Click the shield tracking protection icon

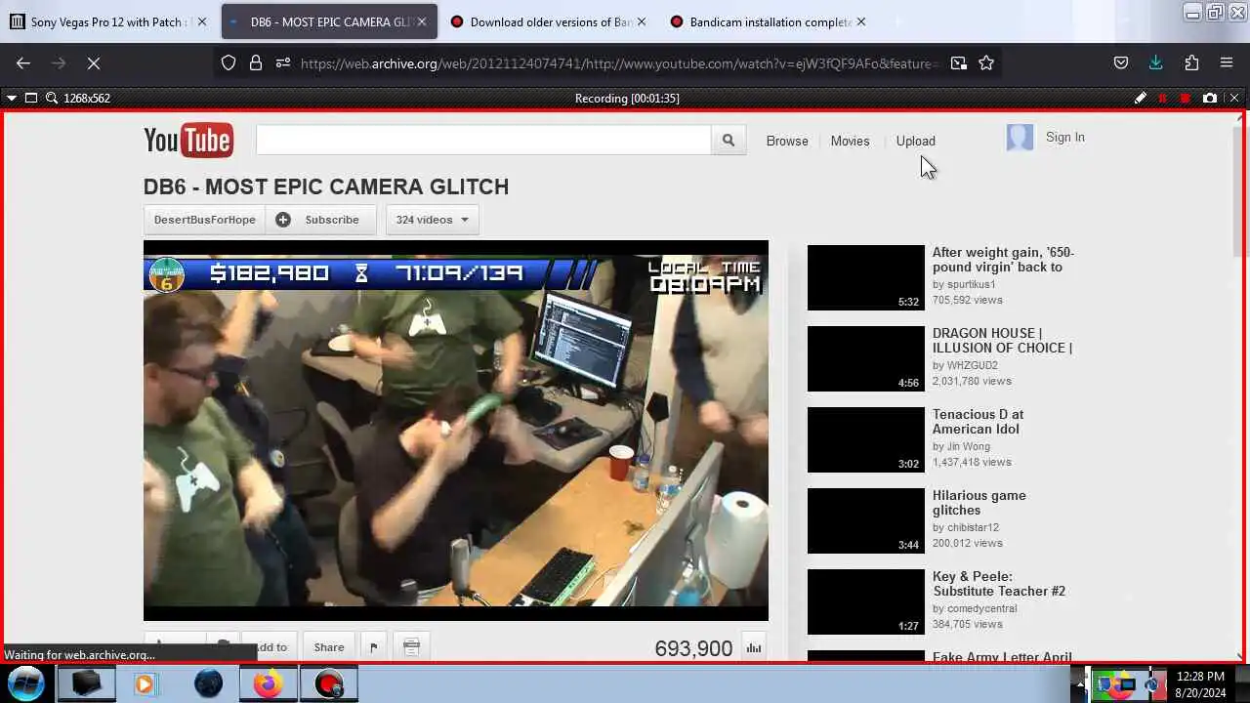pyautogui.click(x=229, y=62)
